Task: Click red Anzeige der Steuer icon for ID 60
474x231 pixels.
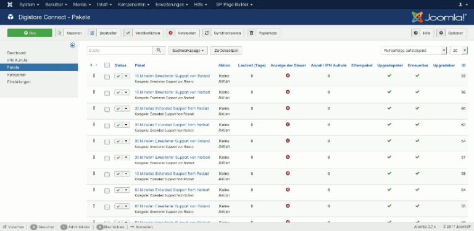Action: coord(288,108)
